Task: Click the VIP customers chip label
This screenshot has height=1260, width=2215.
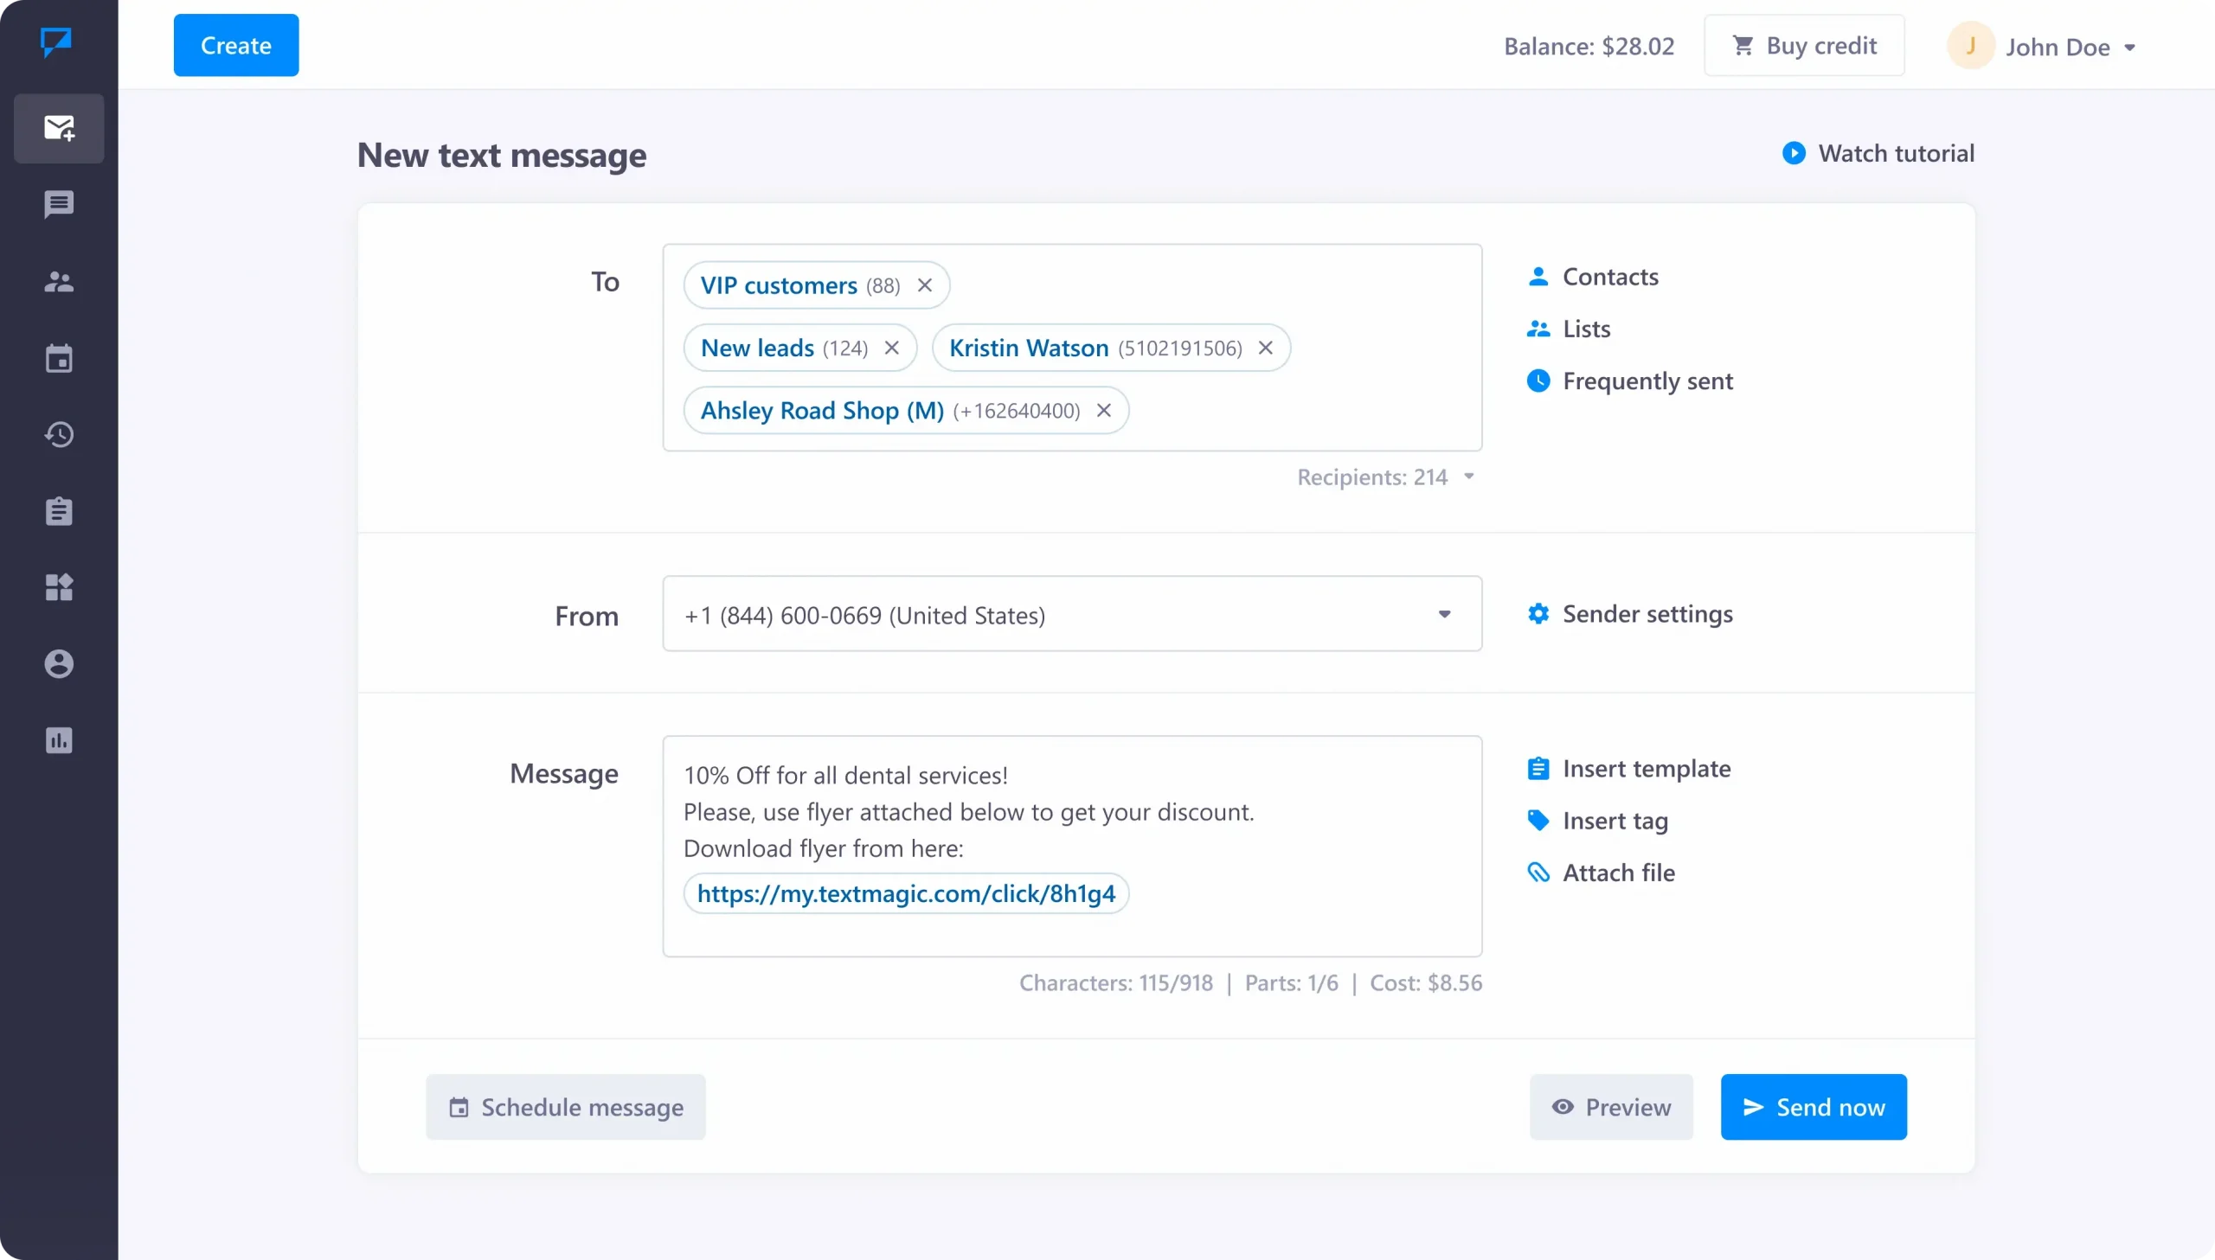Action: tap(778, 285)
